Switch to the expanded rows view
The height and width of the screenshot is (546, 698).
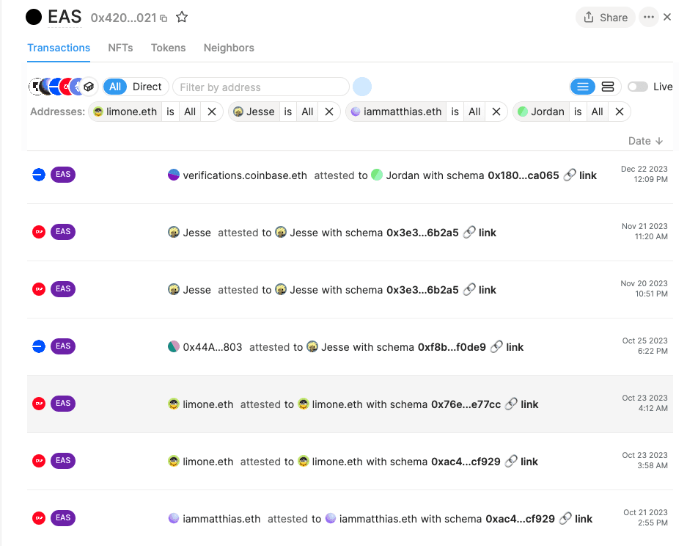tap(608, 87)
